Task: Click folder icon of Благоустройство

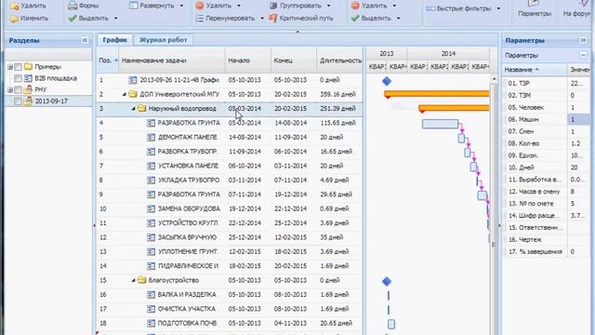Action: click(142, 280)
